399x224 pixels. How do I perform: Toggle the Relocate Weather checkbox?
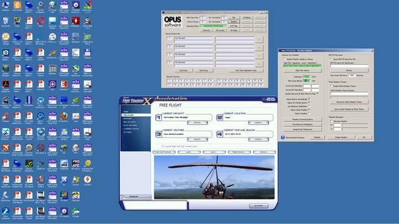[x=331, y=121]
